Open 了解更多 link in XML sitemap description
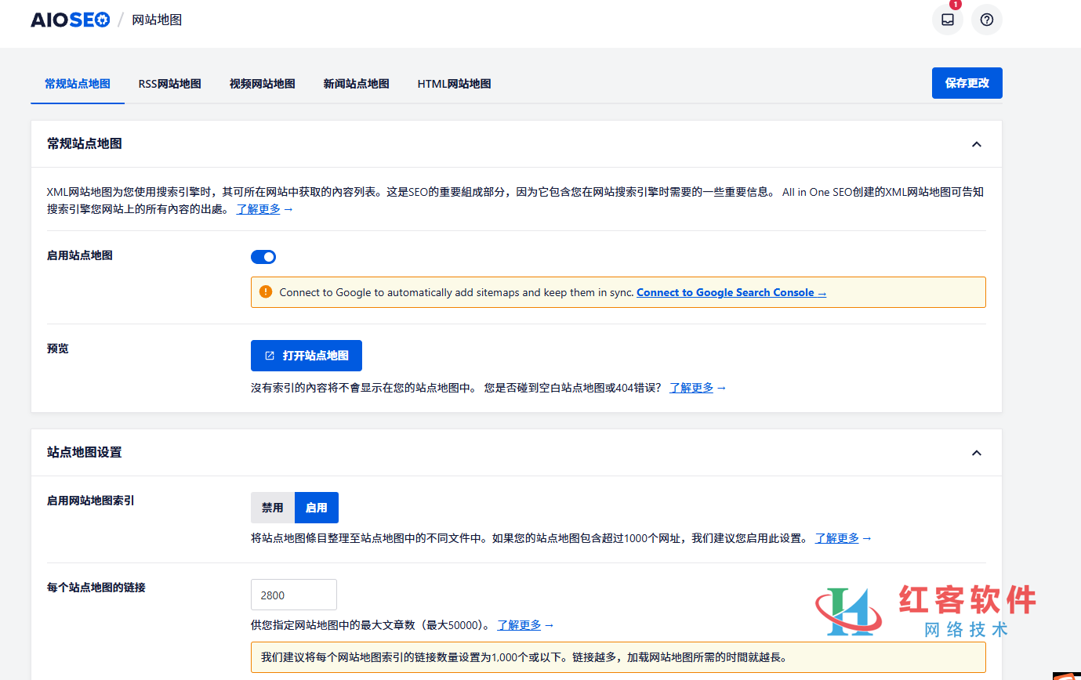Image resolution: width=1081 pixels, height=680 pixels. (x=259, y=209)
